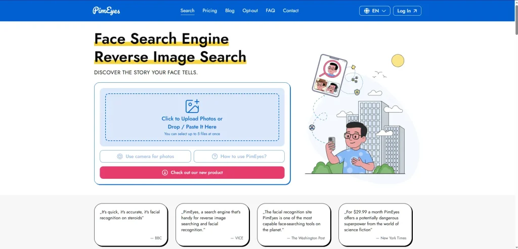Click the question mark icon for PimEyes help
This screenshot has width=518, height=249.
tap(214, 157)
